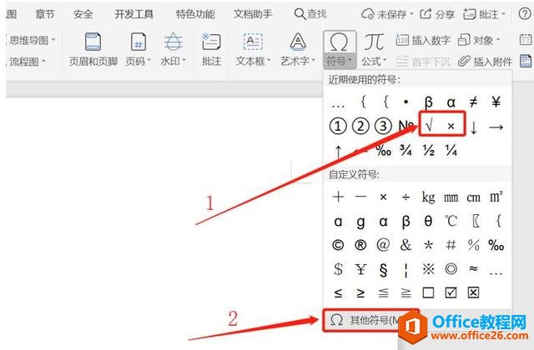
Task: Insert the cm centimeter unit symbol
Action: click(x=473, y=197)
